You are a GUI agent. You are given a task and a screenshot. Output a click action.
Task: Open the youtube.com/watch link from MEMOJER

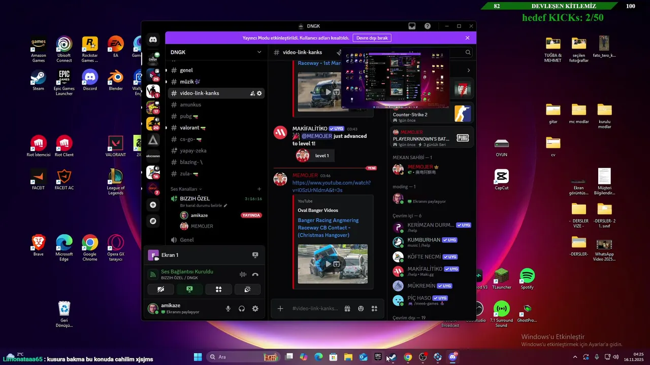[331, 186]
